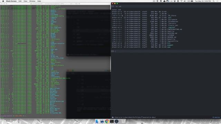
Task: Click the 'master' git branch indicator
Action: [x=216, y=117]
